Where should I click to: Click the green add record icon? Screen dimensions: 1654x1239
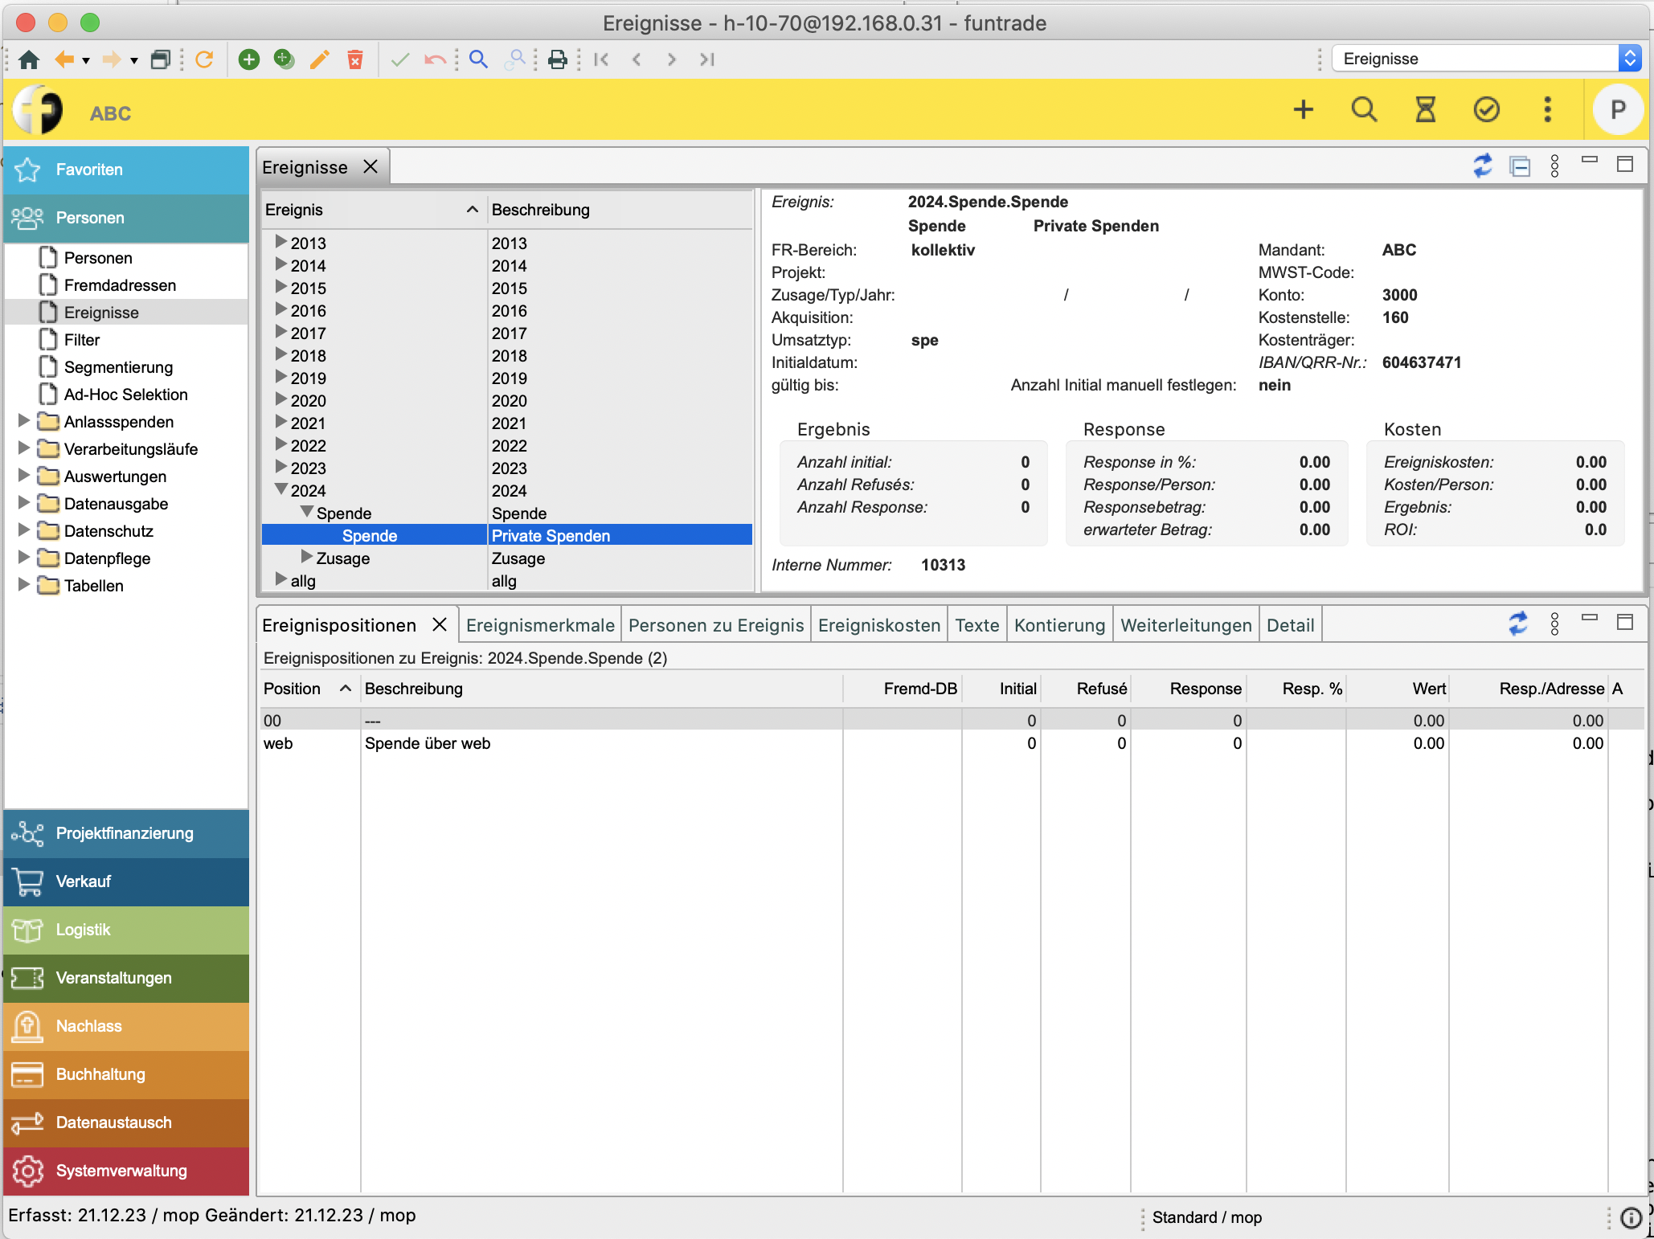coord(249,59)
